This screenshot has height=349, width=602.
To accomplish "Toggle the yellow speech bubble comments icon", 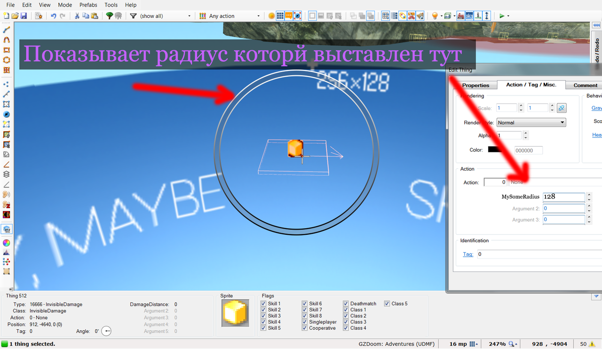I will point(289,16).
